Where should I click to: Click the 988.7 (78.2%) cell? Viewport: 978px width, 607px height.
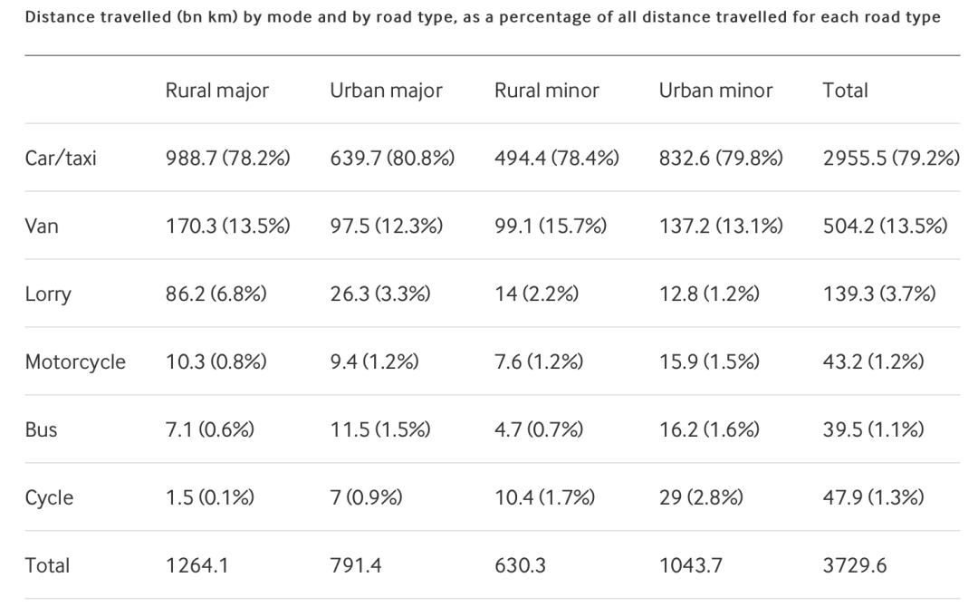coord(227,159)
